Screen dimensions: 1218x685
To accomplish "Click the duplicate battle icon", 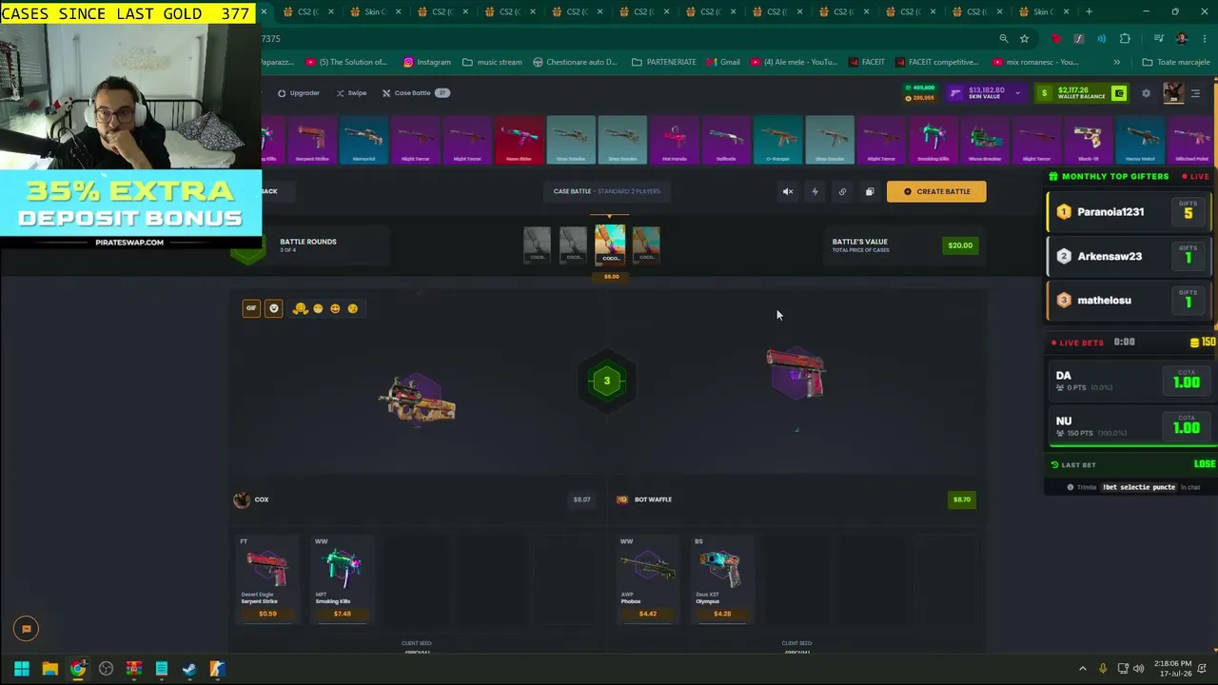I will tap(870, 191).
